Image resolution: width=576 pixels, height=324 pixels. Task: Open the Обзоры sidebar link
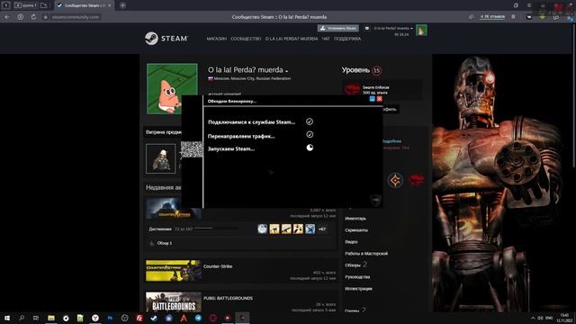[353, 265]
